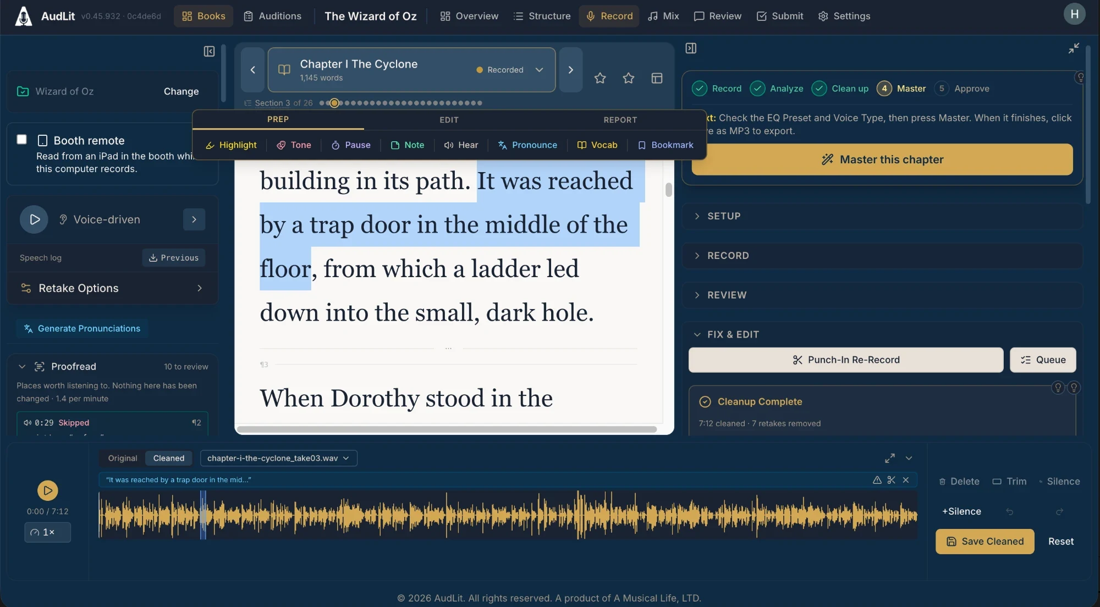The width and height of the screenshot is (1100, 607).
Task: Collapse the right panel icon
Action: 691,48
